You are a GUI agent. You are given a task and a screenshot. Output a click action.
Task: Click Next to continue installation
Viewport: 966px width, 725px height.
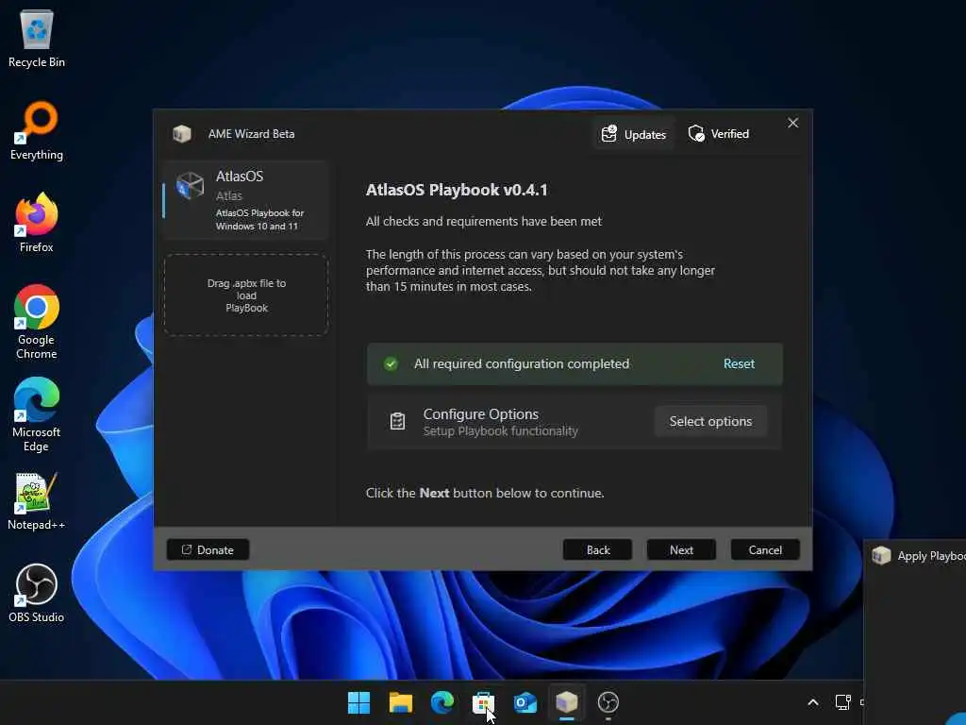pyautogui.click(x=681, y=550)
